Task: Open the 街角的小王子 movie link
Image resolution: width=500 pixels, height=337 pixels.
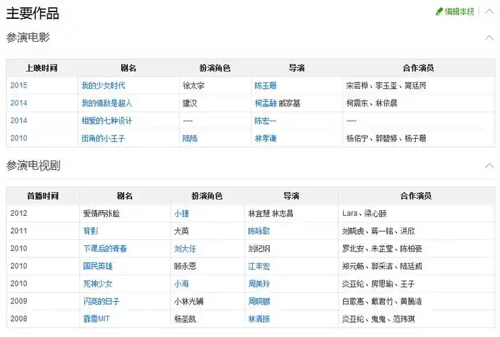Action: tap(103, 138)
